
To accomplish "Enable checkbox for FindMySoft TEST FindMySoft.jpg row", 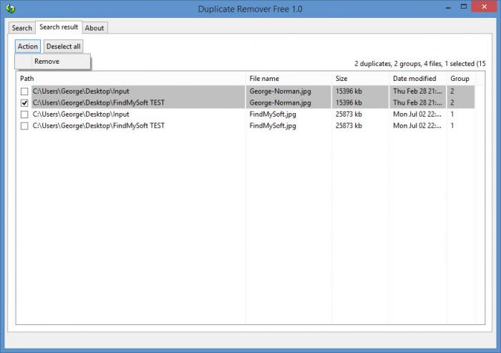I will tap(24, 126).
